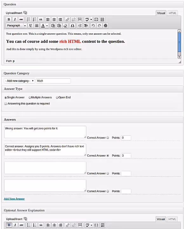The image size is (184, 229).
Task: Click Upload/Insert media icon in the explanation editor
Action: 25,219
